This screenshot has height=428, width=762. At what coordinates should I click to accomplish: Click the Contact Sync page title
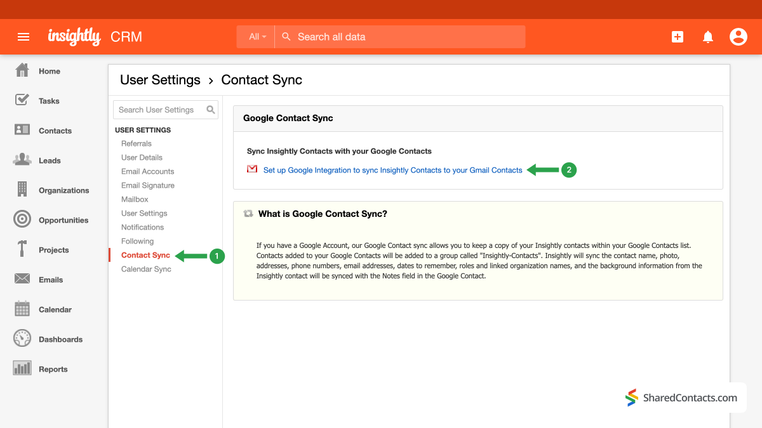[262, 80]
